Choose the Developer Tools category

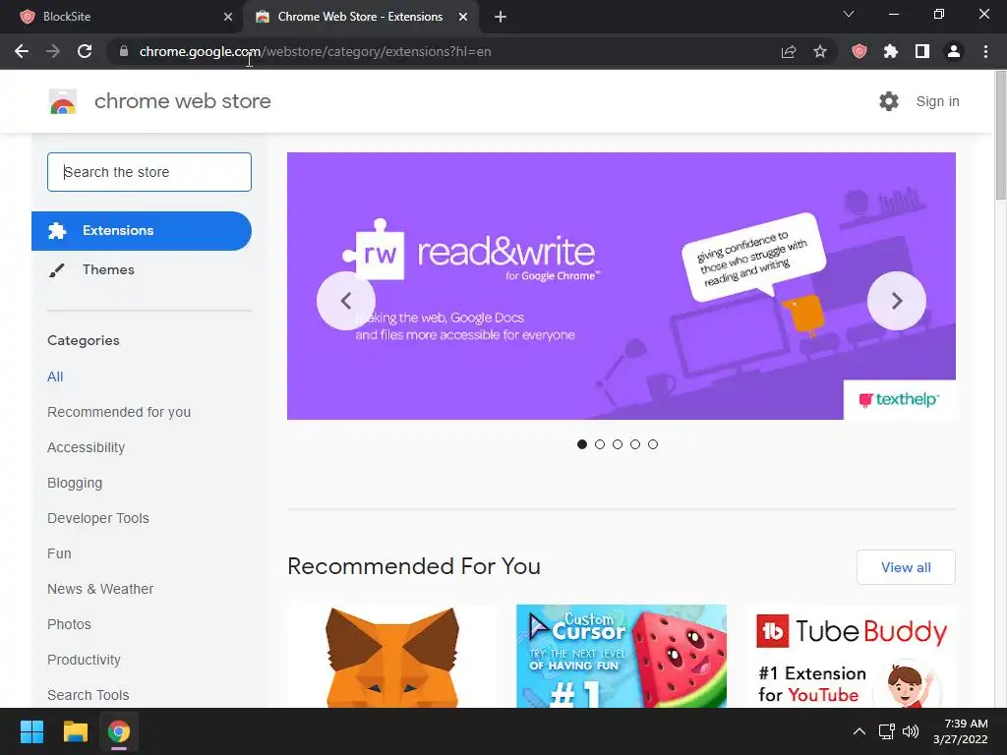pos(98,518)
